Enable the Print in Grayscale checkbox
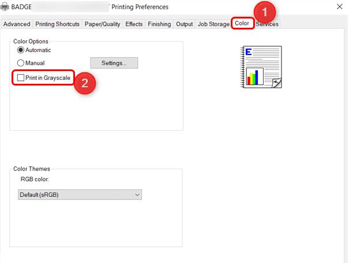 (x=21, y=77)
